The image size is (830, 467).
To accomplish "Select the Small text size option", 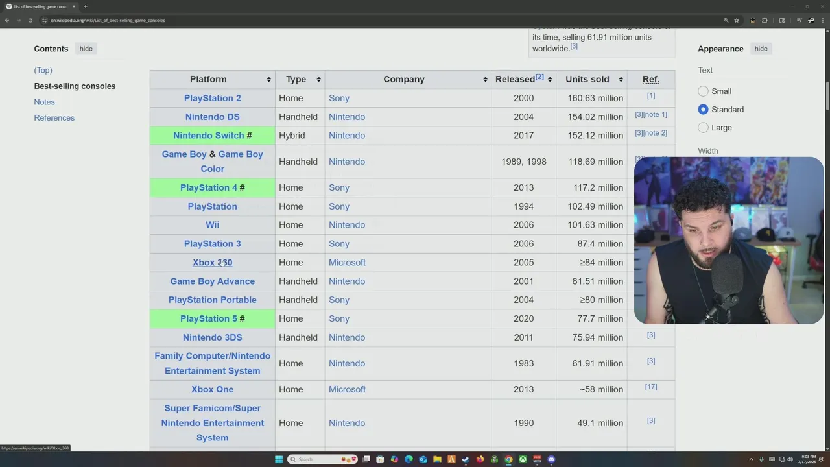I will click(x=703, y=91).
